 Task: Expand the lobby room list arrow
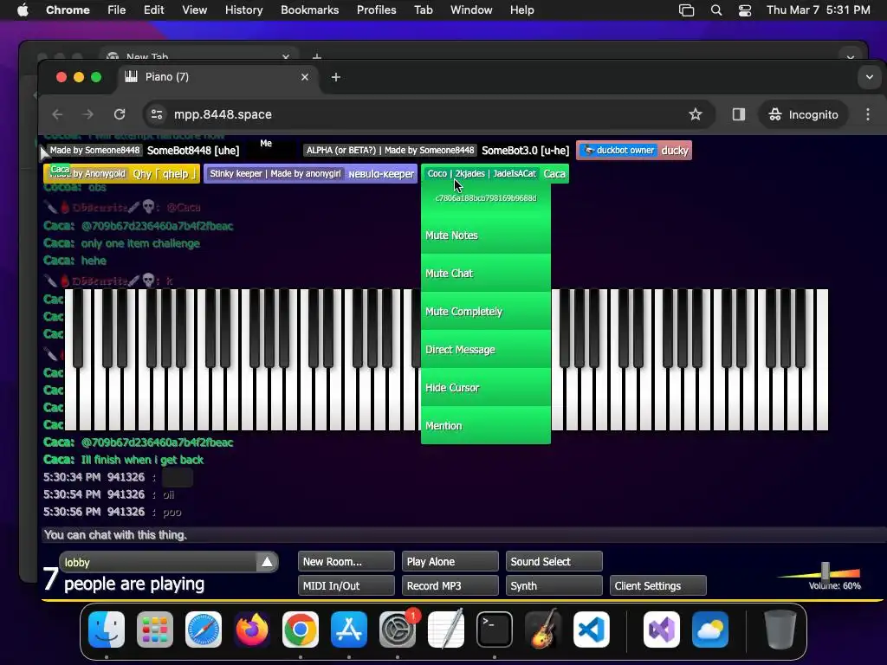coord(267,562)
